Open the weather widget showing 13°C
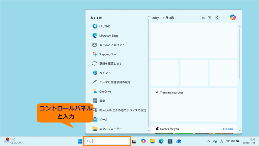 coord(14,141)
